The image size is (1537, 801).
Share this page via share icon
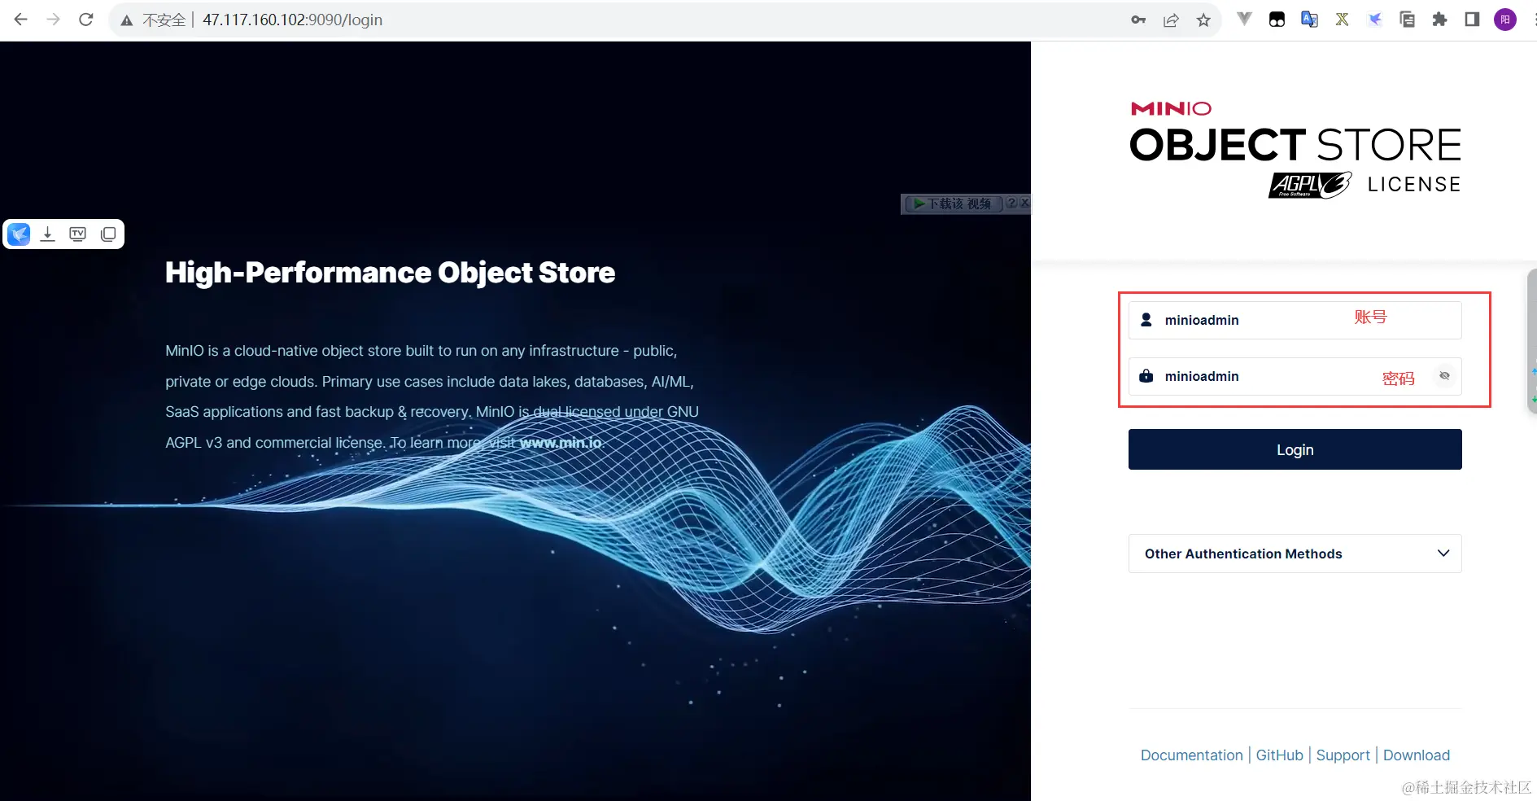click(x=1171, y=20)
